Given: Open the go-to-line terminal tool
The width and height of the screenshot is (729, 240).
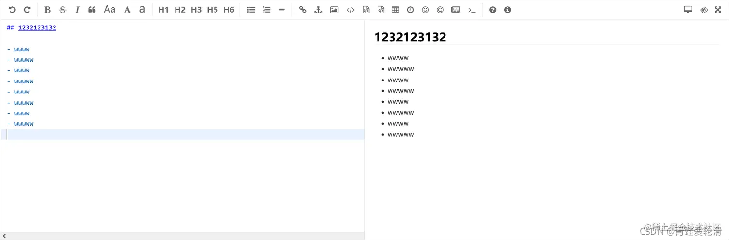Looking at the screenshot, I should coord(472,10).
